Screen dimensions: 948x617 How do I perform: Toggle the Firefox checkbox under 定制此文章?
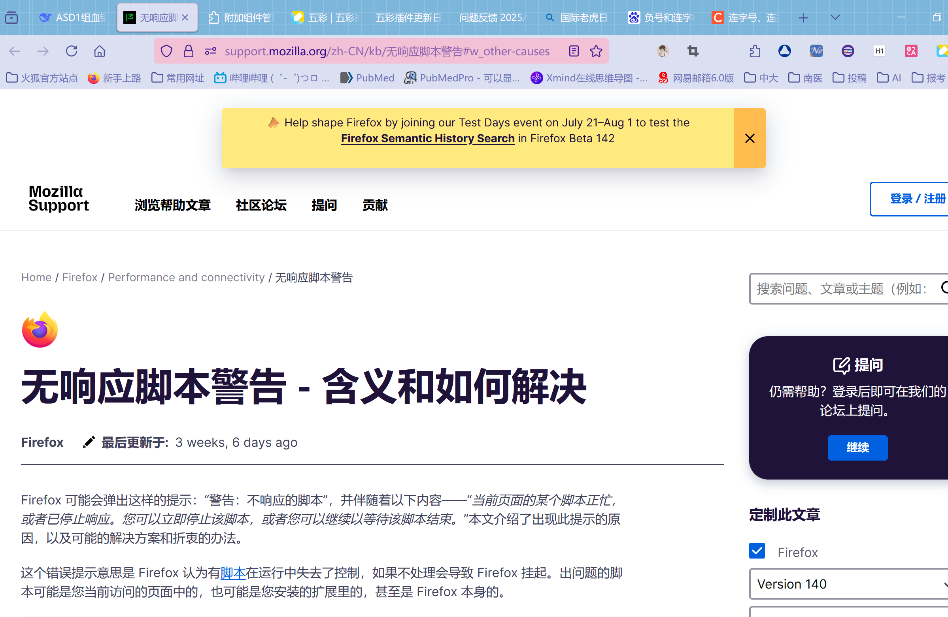(757, 551)
